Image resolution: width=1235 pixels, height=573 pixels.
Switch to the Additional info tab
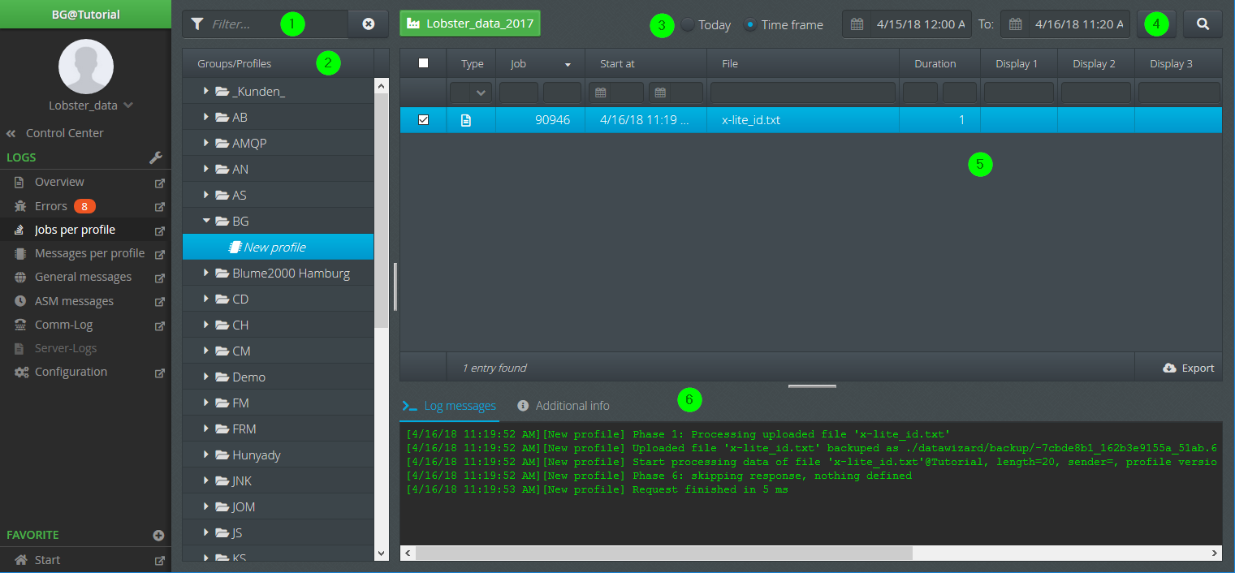click(x=564, y=406)
